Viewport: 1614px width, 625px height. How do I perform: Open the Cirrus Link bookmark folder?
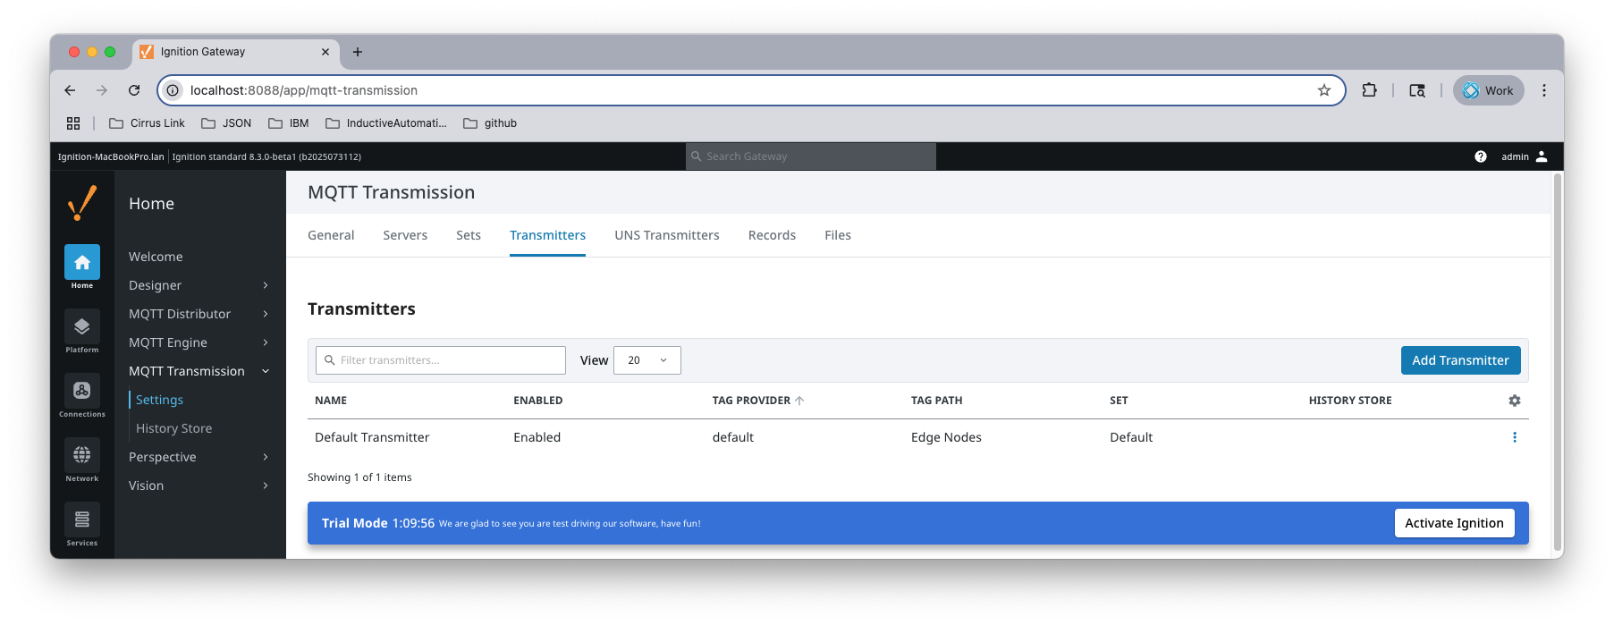tap(148, 123)
